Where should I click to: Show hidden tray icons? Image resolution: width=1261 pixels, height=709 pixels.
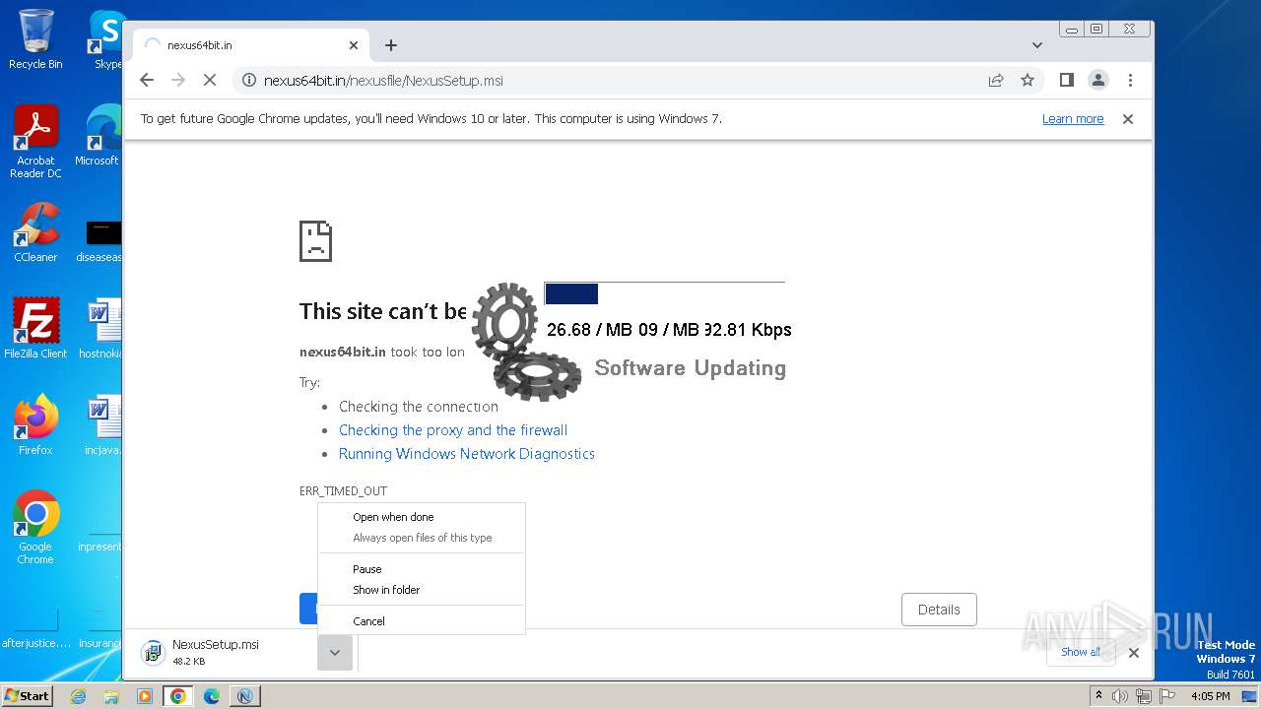1098,695
